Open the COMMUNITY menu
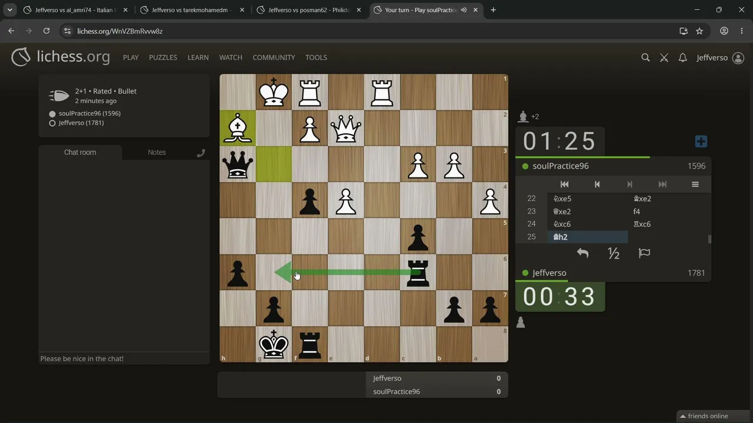Image resolution: width=753 pixels, height=423 pixels. (274, 58)
